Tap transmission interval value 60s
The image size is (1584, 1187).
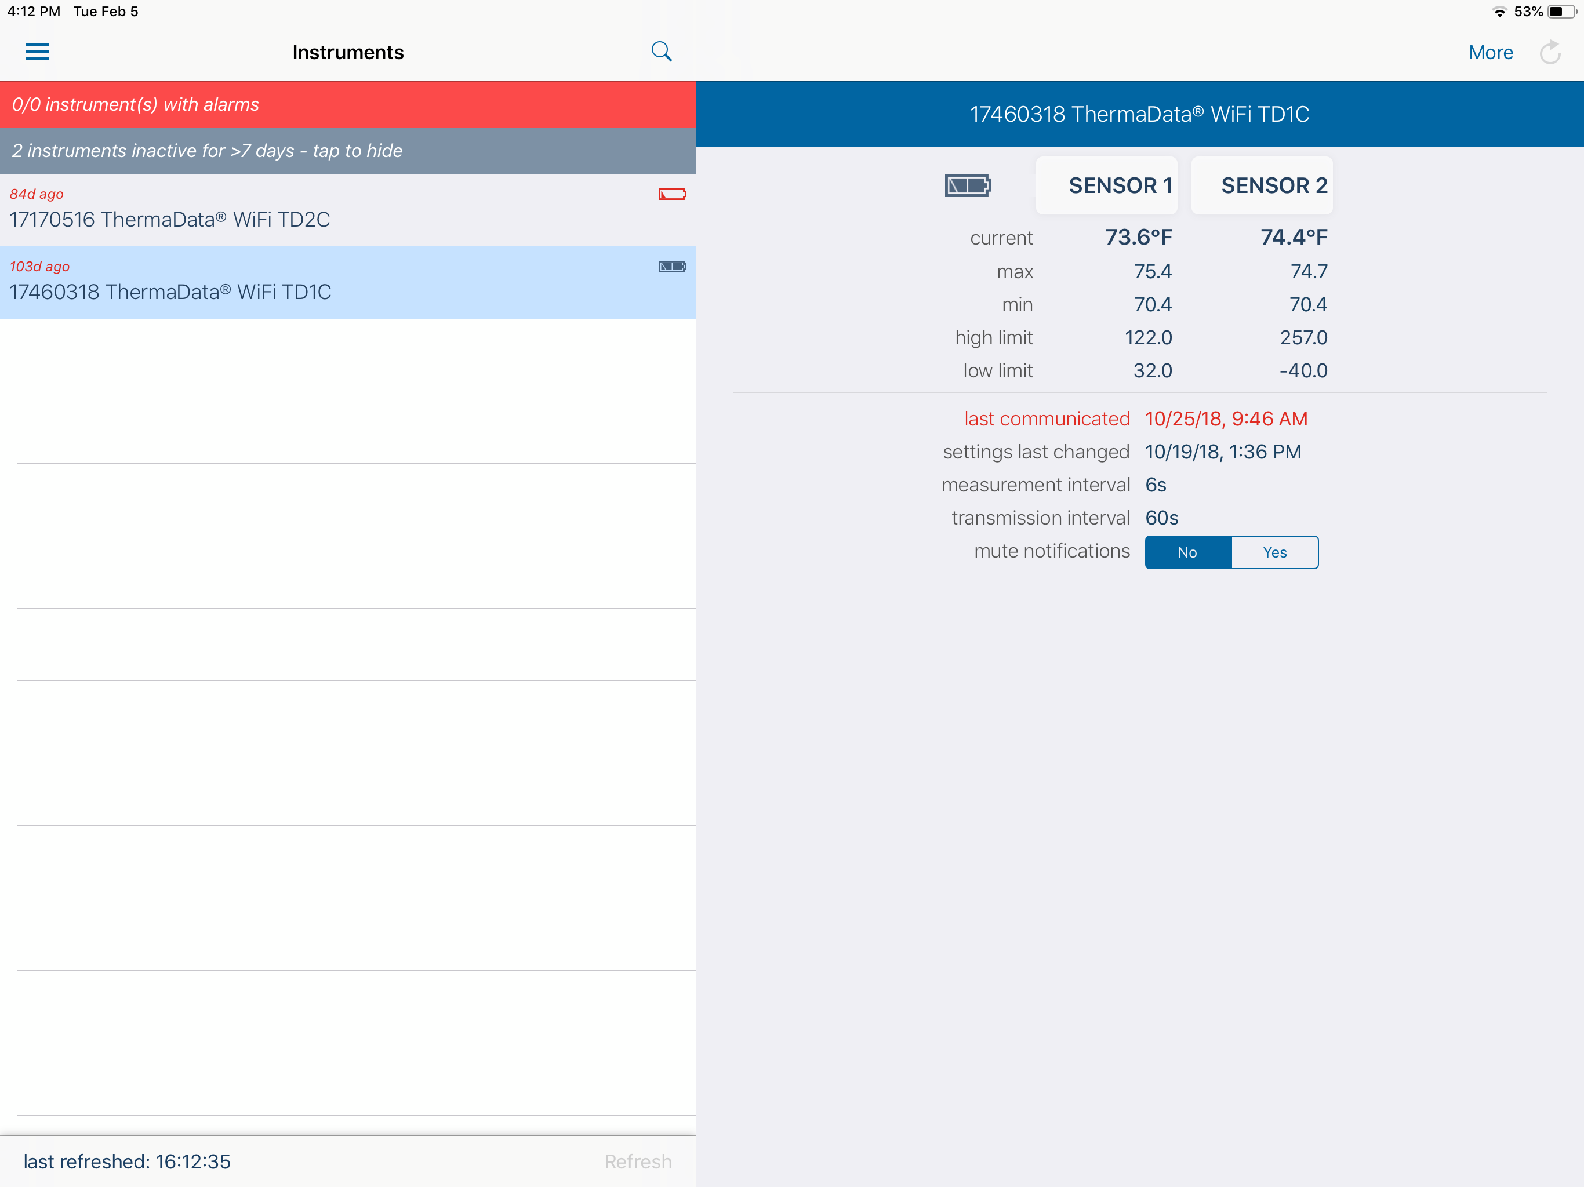point(1161,518)
